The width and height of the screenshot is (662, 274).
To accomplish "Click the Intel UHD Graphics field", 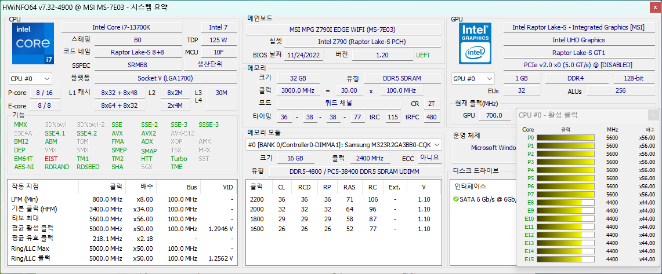I will [578, 40].
